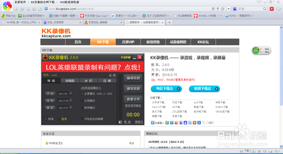The height and width of the screenshot is (154, 283).
Task: Click the magnifier search icon in Baidu box
Action: [265, 9]
